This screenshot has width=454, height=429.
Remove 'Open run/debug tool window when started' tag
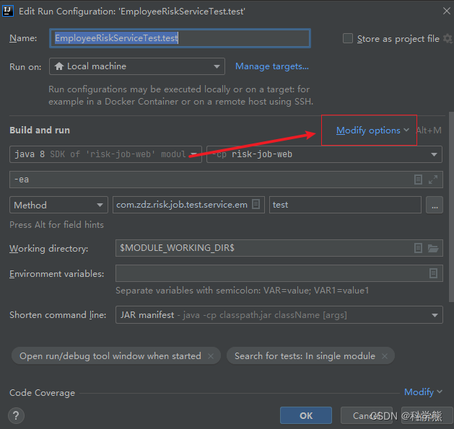211,356
